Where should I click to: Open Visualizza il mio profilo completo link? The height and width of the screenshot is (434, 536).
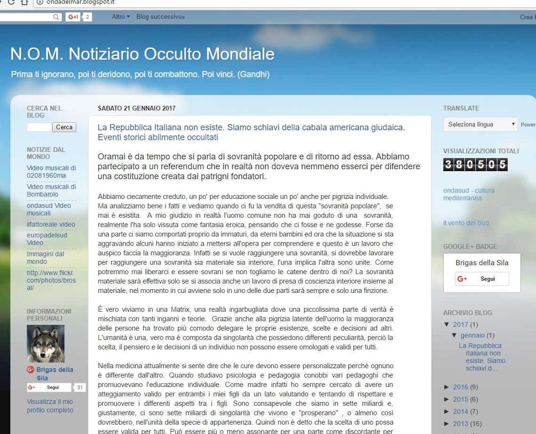coord(50,406)
